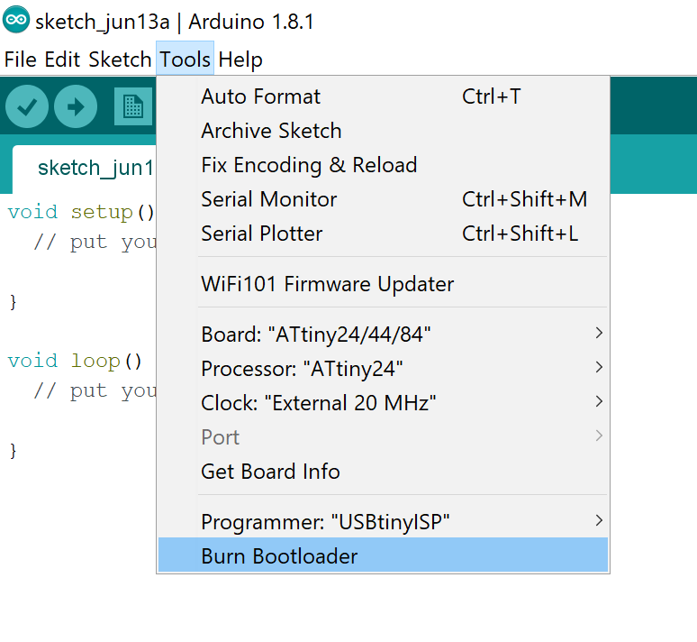697x642 pixels.
Task: Open the Edit menu
Action: [x=62, y=60]
